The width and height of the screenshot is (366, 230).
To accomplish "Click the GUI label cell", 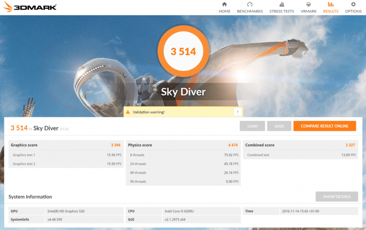I will (144, 220).
